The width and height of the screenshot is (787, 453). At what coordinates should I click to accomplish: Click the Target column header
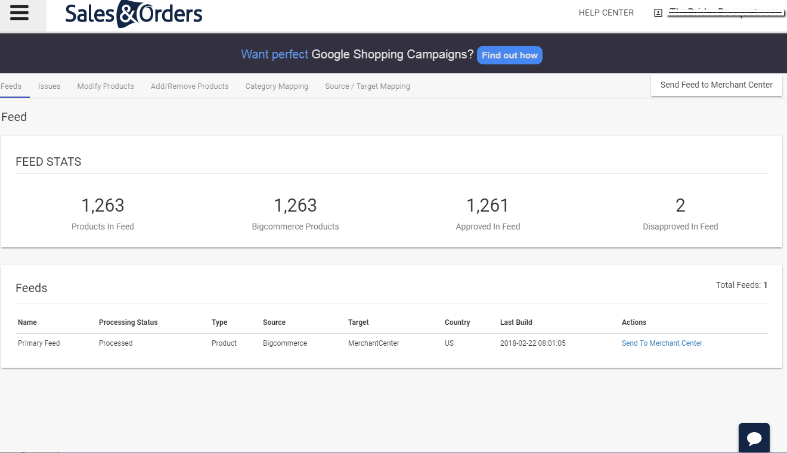[x=358, y=322]
